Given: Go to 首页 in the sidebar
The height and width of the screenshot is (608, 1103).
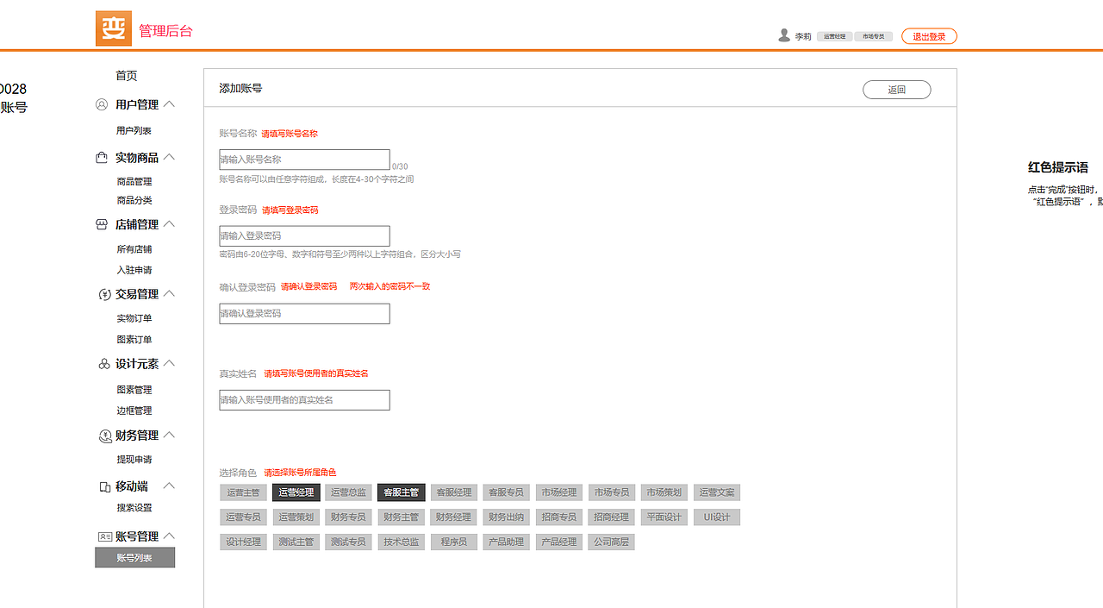Looking at the screenshot, I should pyautogui.click(x=127, y=76).
